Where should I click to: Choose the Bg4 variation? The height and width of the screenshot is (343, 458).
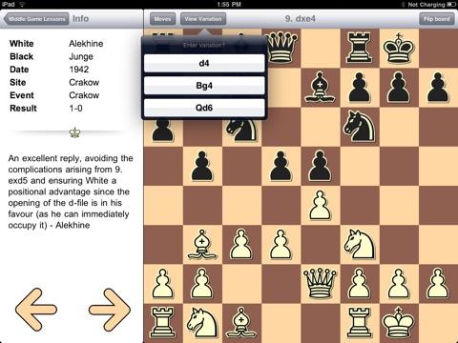pos(204,86)
